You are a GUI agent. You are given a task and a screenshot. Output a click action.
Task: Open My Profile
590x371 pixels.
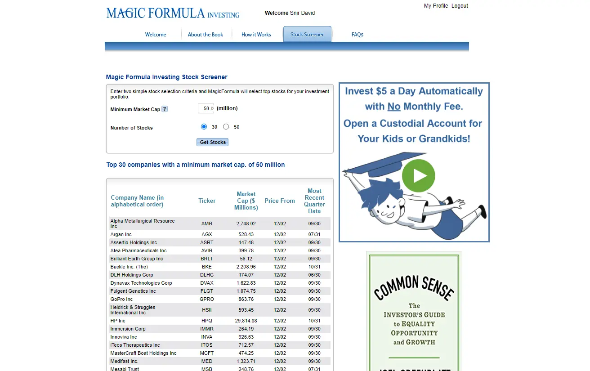[435, 5]
